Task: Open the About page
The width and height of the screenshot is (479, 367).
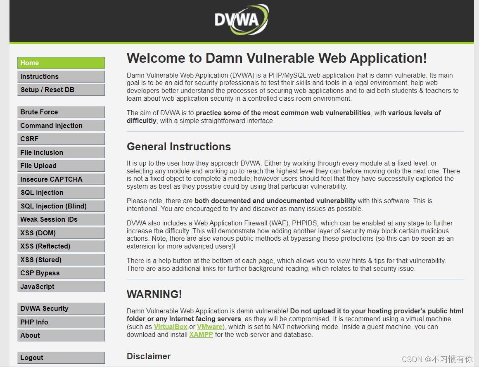Action: pyautogui.click(x=61, y=336)
